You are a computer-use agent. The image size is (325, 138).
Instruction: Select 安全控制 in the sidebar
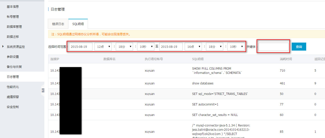13,107
